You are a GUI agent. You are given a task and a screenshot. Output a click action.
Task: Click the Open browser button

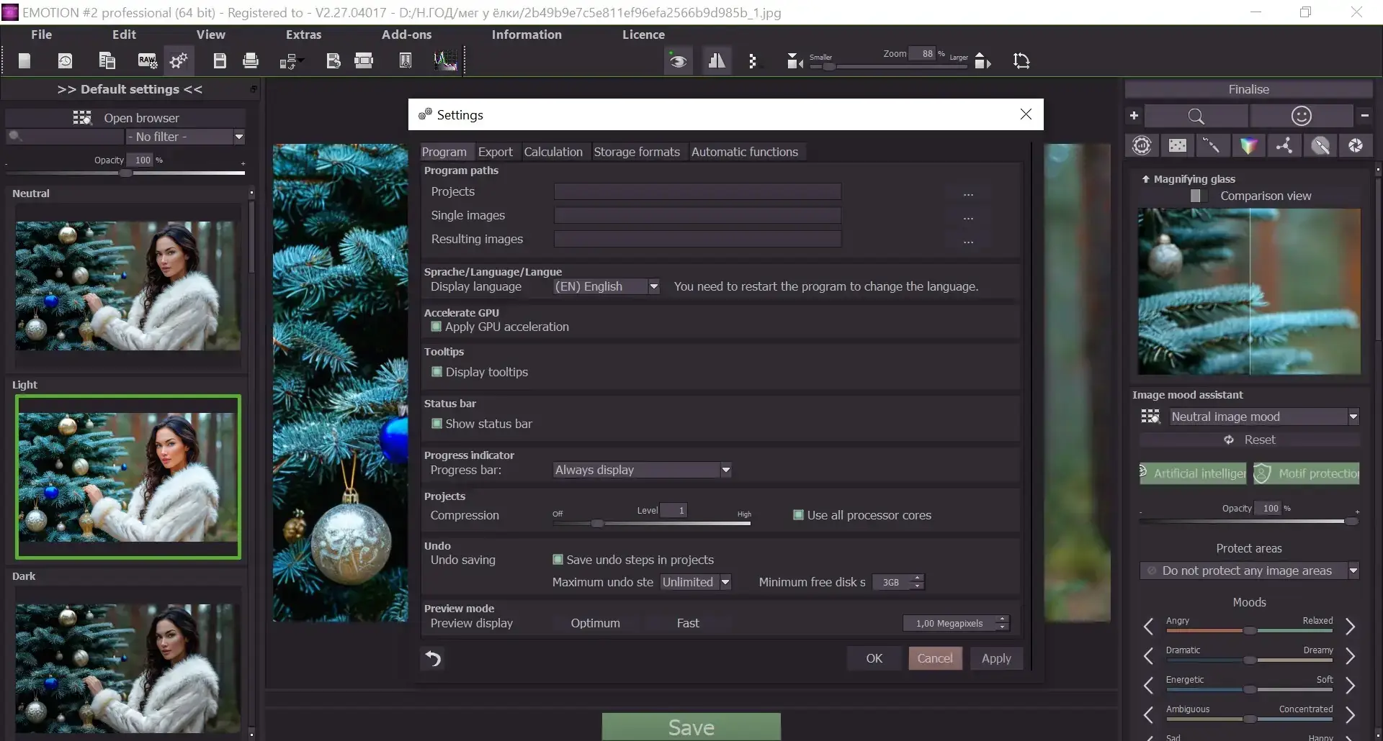click(x=125, y=118)
